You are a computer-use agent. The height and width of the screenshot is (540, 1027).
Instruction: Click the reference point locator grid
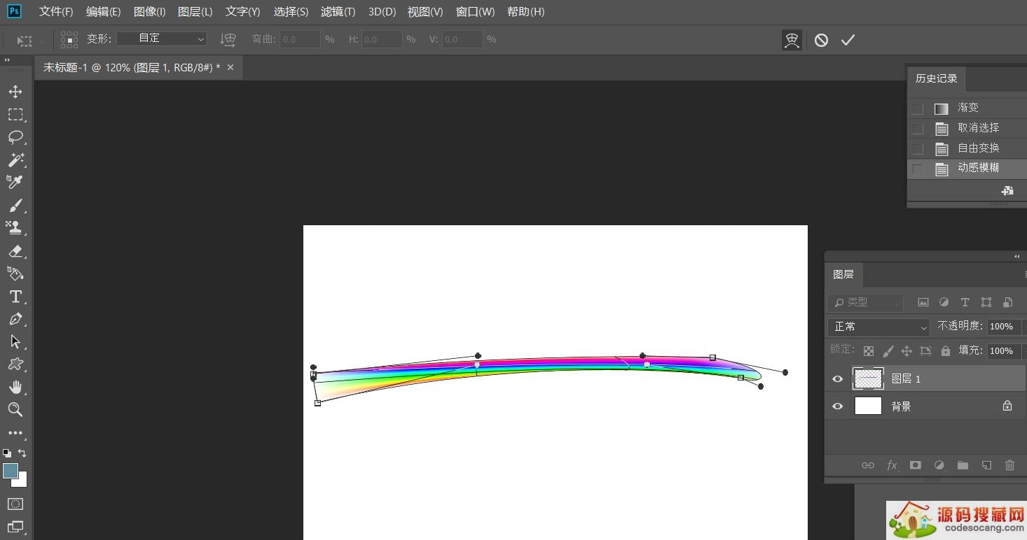coord(69,39)
